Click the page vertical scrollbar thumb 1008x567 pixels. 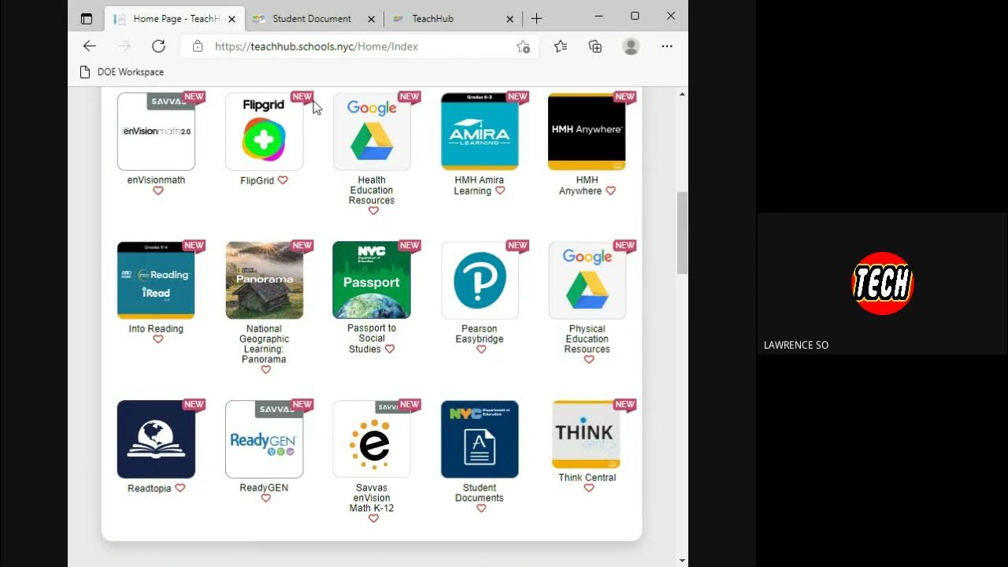(682, 232)
